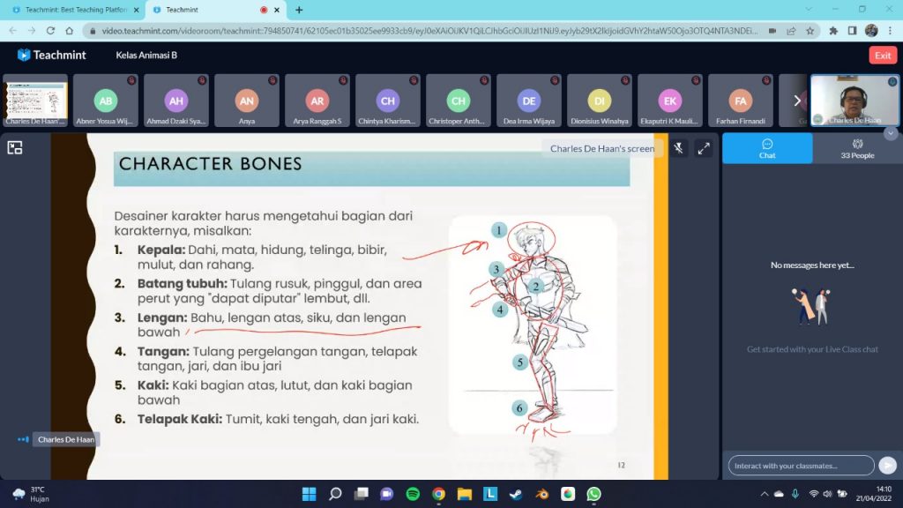Launch Blender from the taskbar
Image resolution: width=903 pixels, height=508 pixels.
(x=542, y=494)
